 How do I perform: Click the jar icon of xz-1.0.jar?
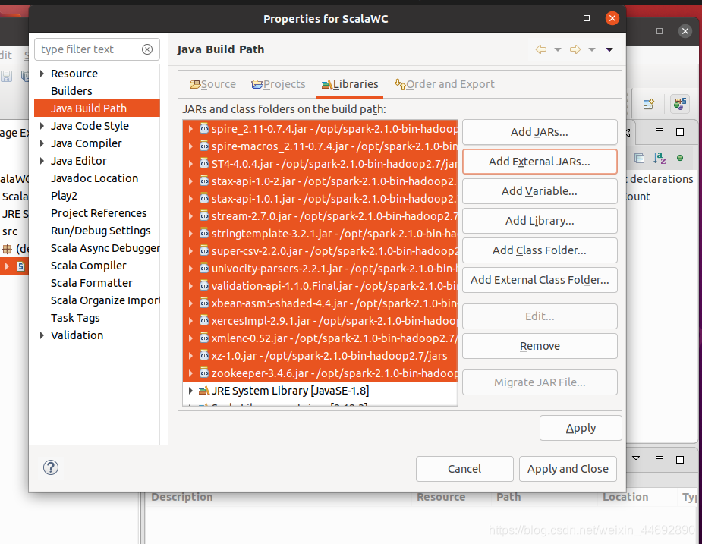pos(204,356)
